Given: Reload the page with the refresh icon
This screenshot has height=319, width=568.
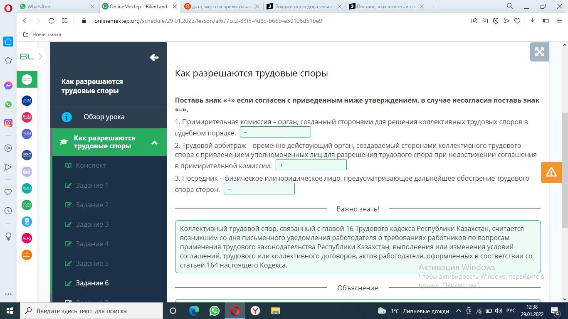Looking at the screenshot, I should coord(51,21).
